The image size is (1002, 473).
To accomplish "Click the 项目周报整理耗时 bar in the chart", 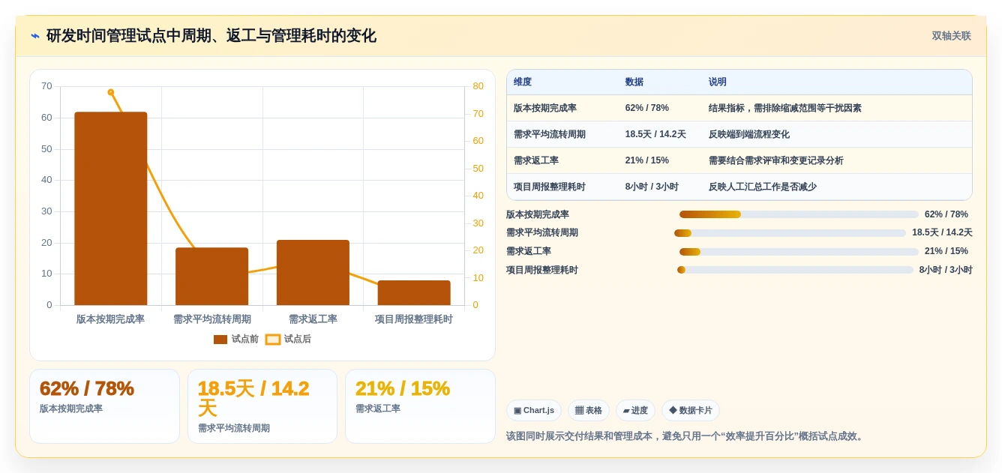I will tap(414, 293).
